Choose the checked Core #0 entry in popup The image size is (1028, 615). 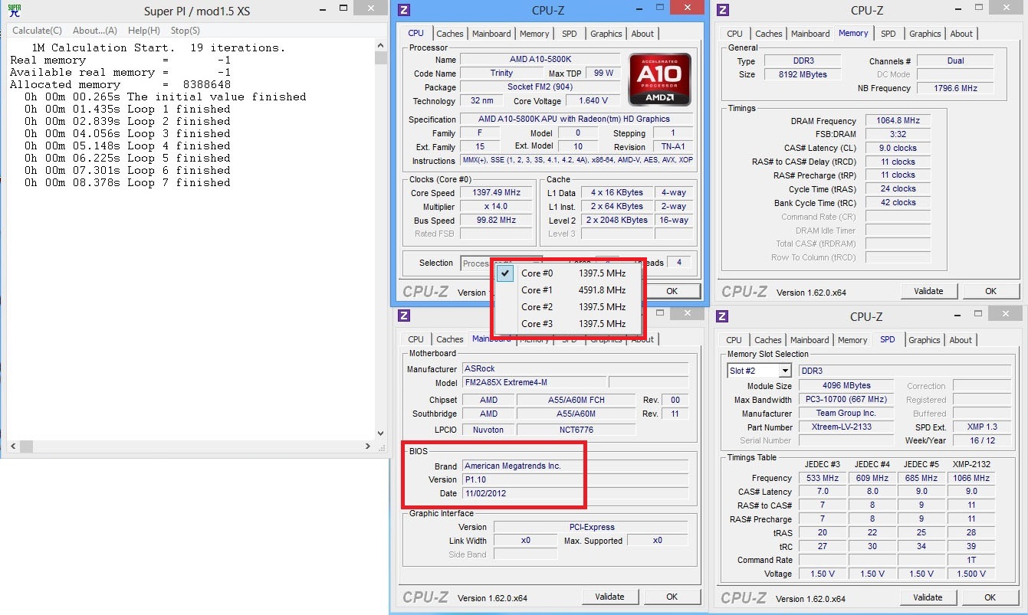568,273
